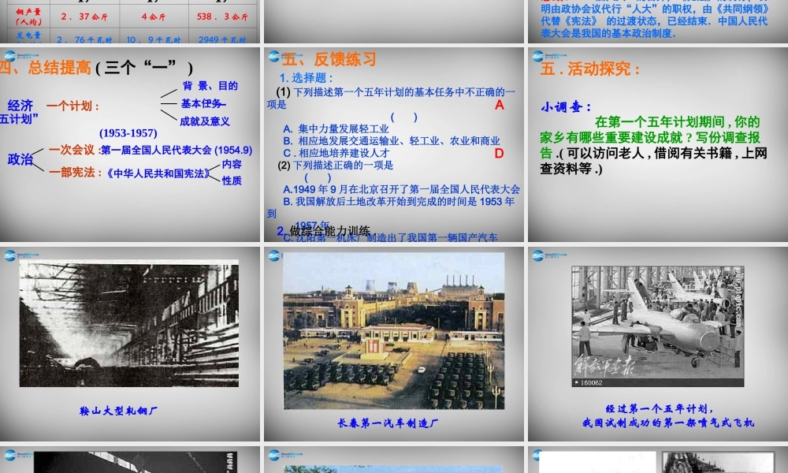The width and height of the screenshot is (788, 473).
Task: Click the black text 可以访问老人, 借阅有关书籍
Action: pos(654,161)
